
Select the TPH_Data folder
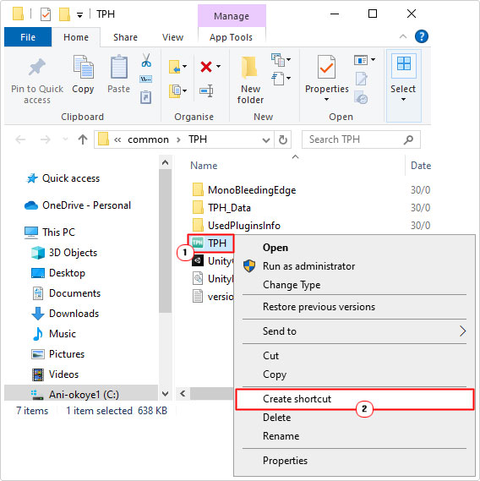pos(229,208)
